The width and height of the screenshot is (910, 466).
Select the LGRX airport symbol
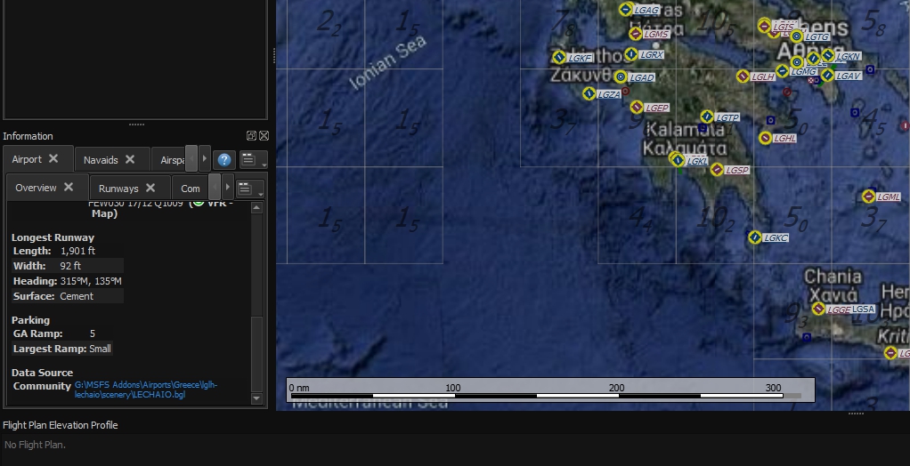[x=630, y=54]
